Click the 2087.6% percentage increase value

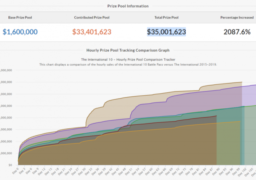click(236, 32)
